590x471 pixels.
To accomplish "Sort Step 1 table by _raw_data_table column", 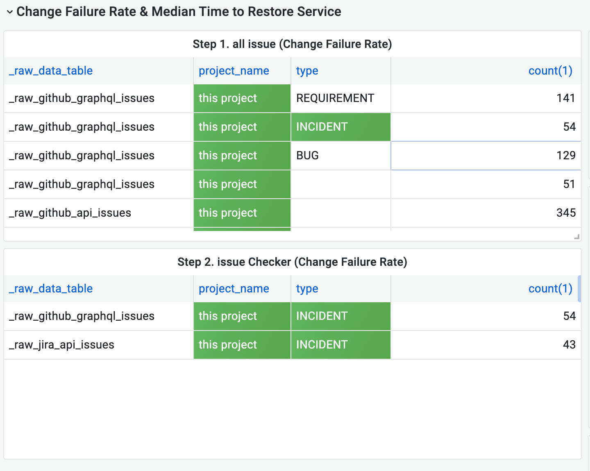I will (51, 71).
